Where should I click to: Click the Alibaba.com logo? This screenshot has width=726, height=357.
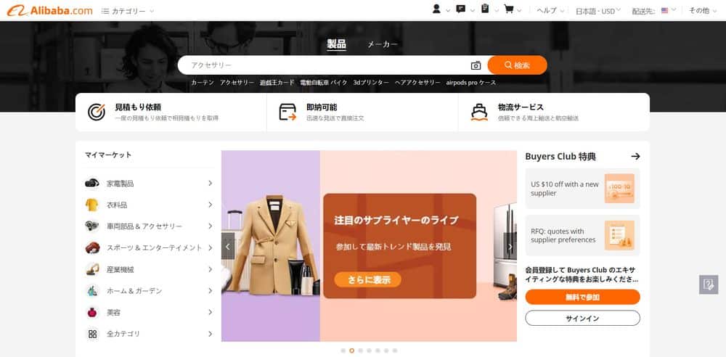pyautogui.click(x=49, y=10)
